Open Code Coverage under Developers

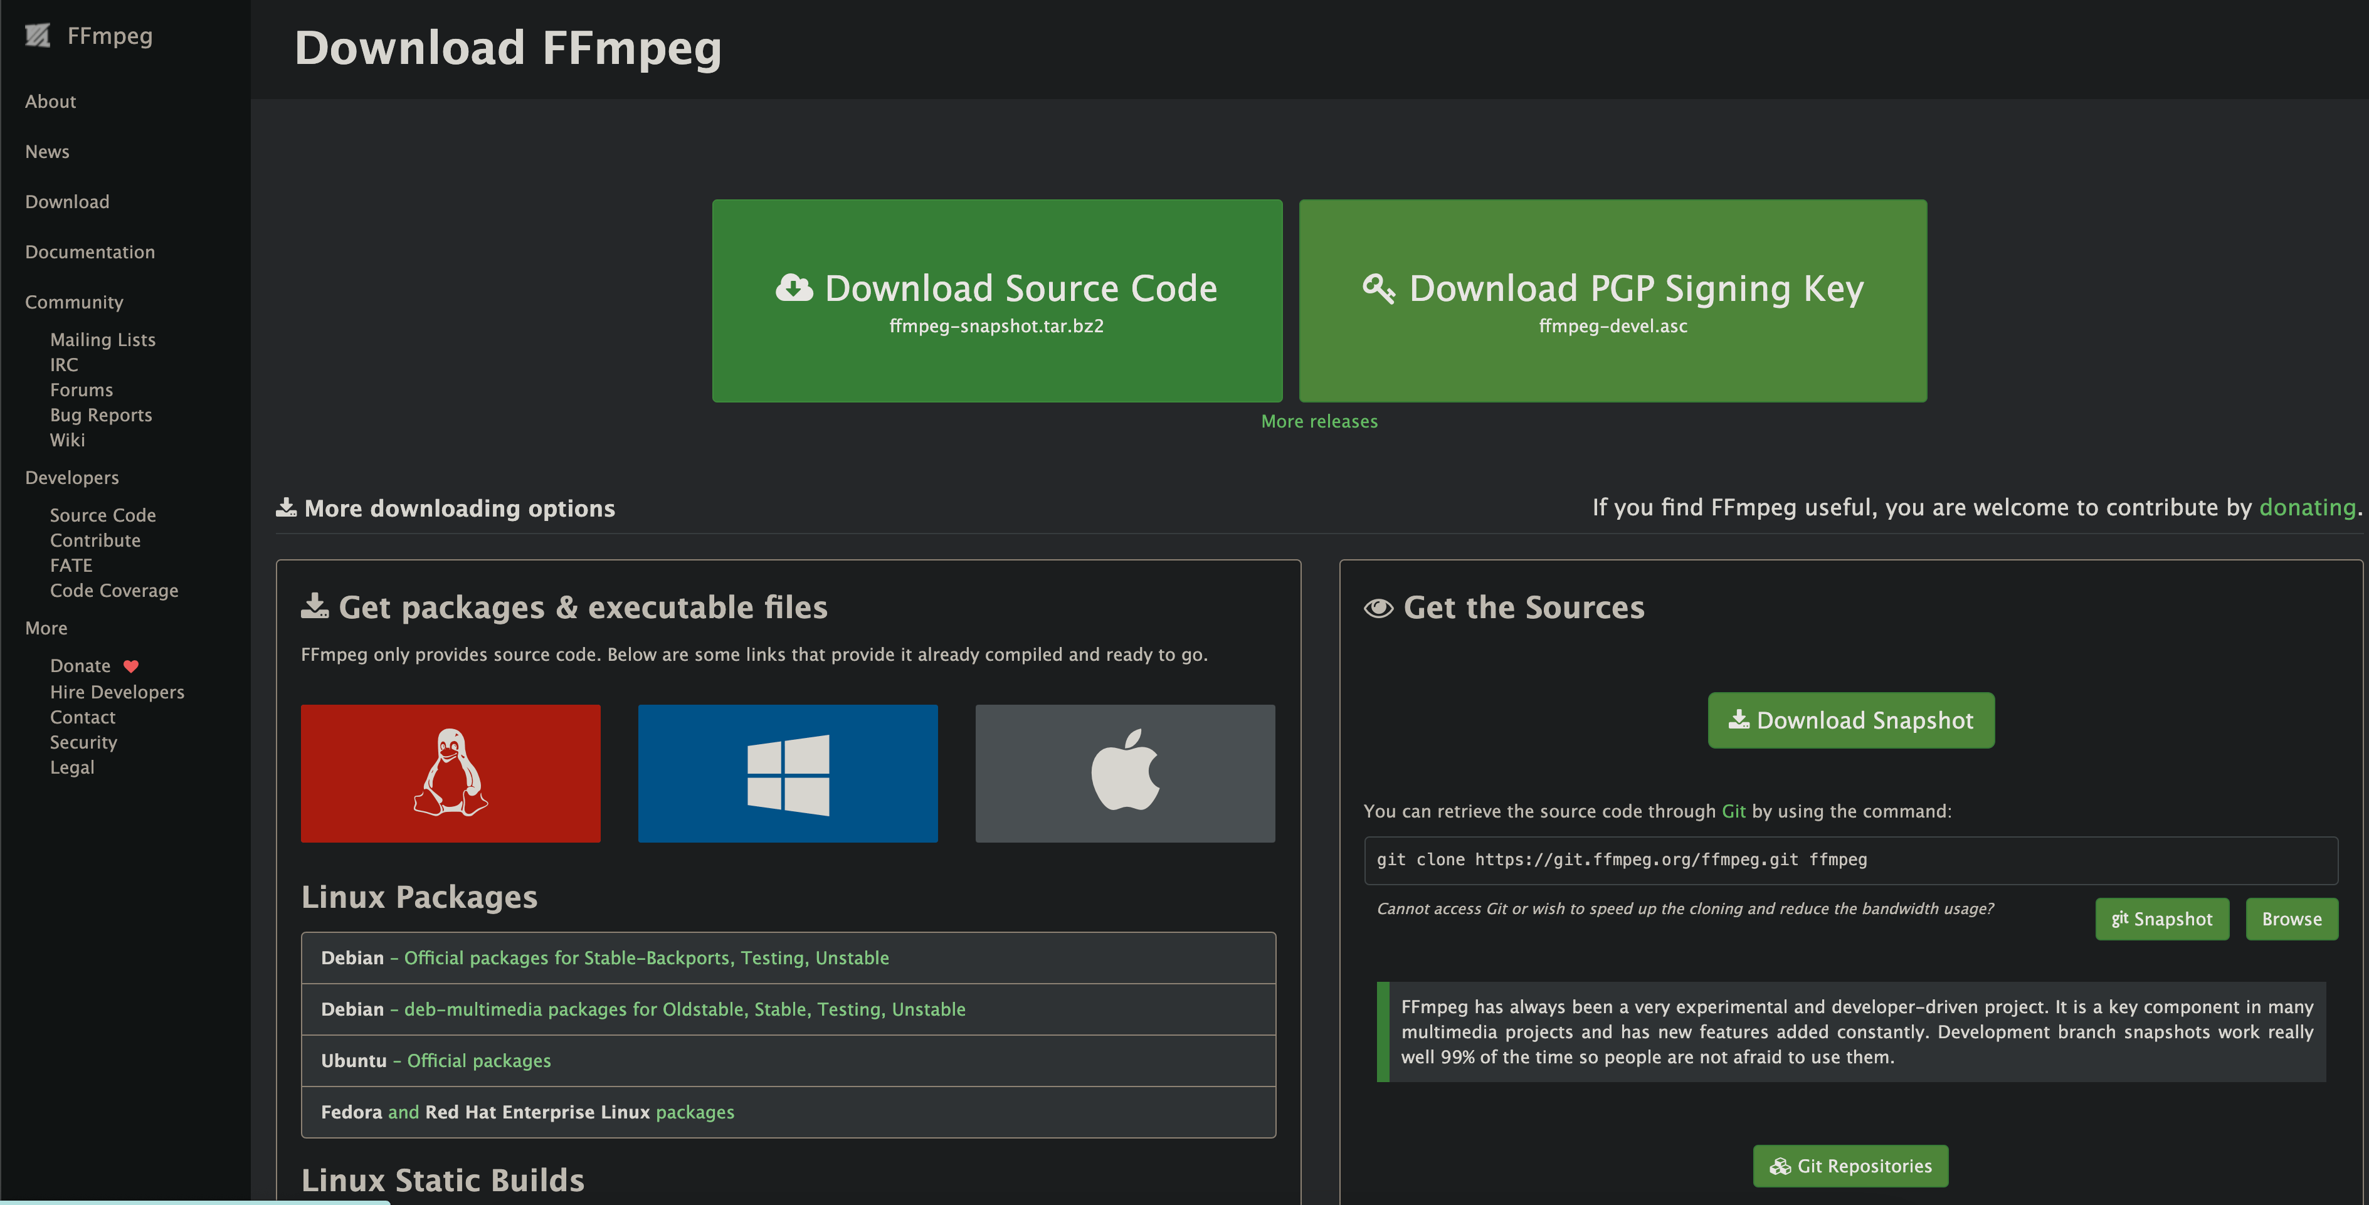click(114, 591)
